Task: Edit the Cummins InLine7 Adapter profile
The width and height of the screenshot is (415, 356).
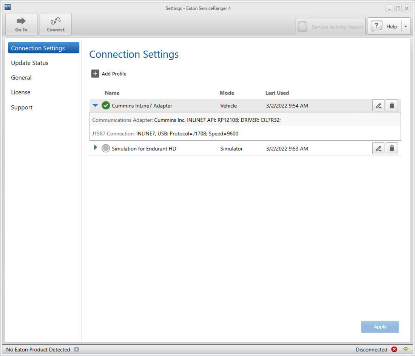Action: 378,106
